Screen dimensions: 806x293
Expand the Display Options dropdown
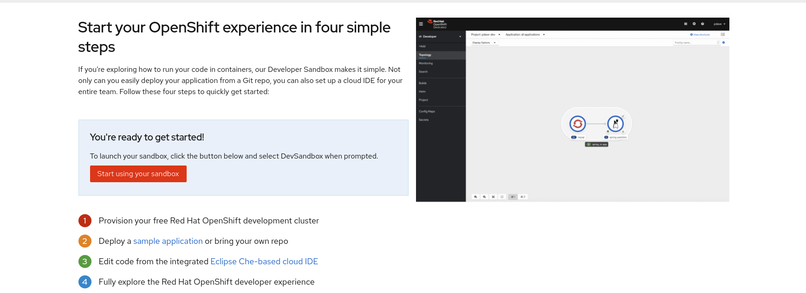point(484,43)
